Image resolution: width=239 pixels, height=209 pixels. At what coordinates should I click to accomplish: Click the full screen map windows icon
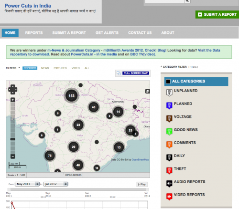pos(119,73)
